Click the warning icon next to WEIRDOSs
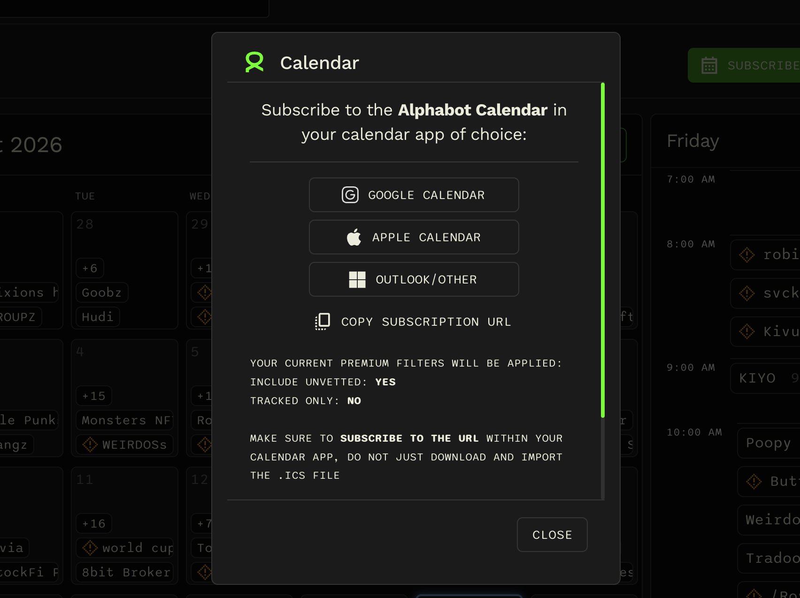Viewport: 800px width, 598px height. pos(90,445)
